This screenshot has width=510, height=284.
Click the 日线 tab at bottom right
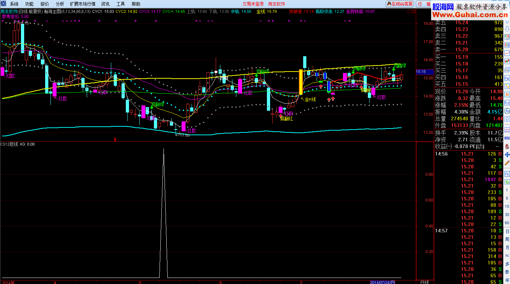[x=424, y=282]
